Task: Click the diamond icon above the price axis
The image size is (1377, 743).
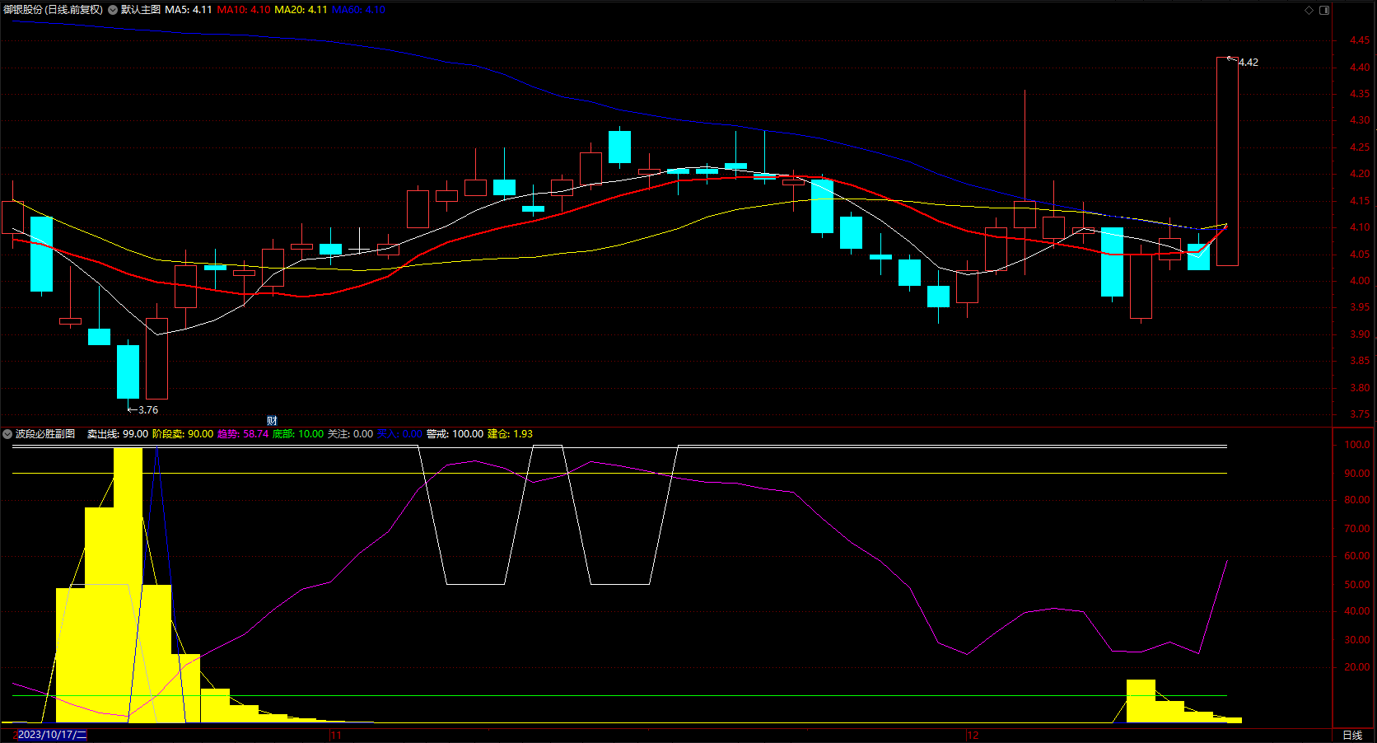Action: click(x=1309, y=10)
